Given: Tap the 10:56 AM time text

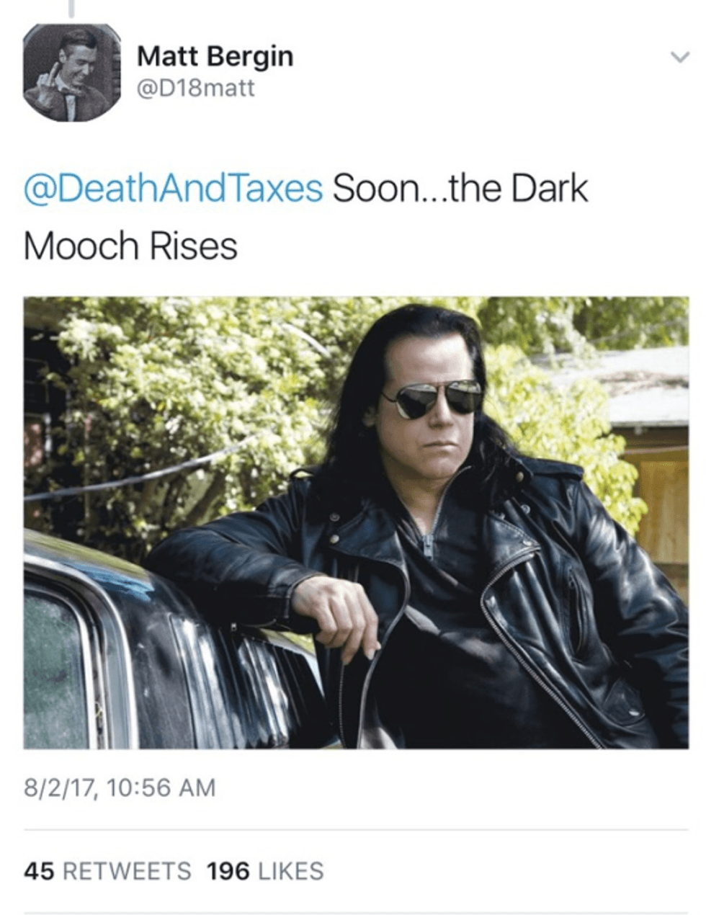Looking at the screenshot, I should click(x=161, y=787).
